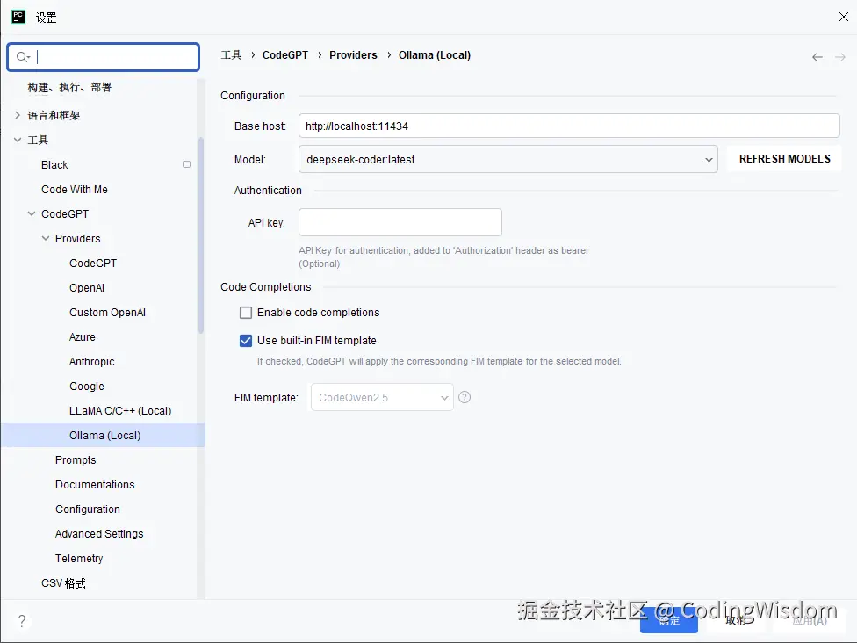Screen dimensions: 857x643
Task: Select the Anthropic provider
Action: 92,361
